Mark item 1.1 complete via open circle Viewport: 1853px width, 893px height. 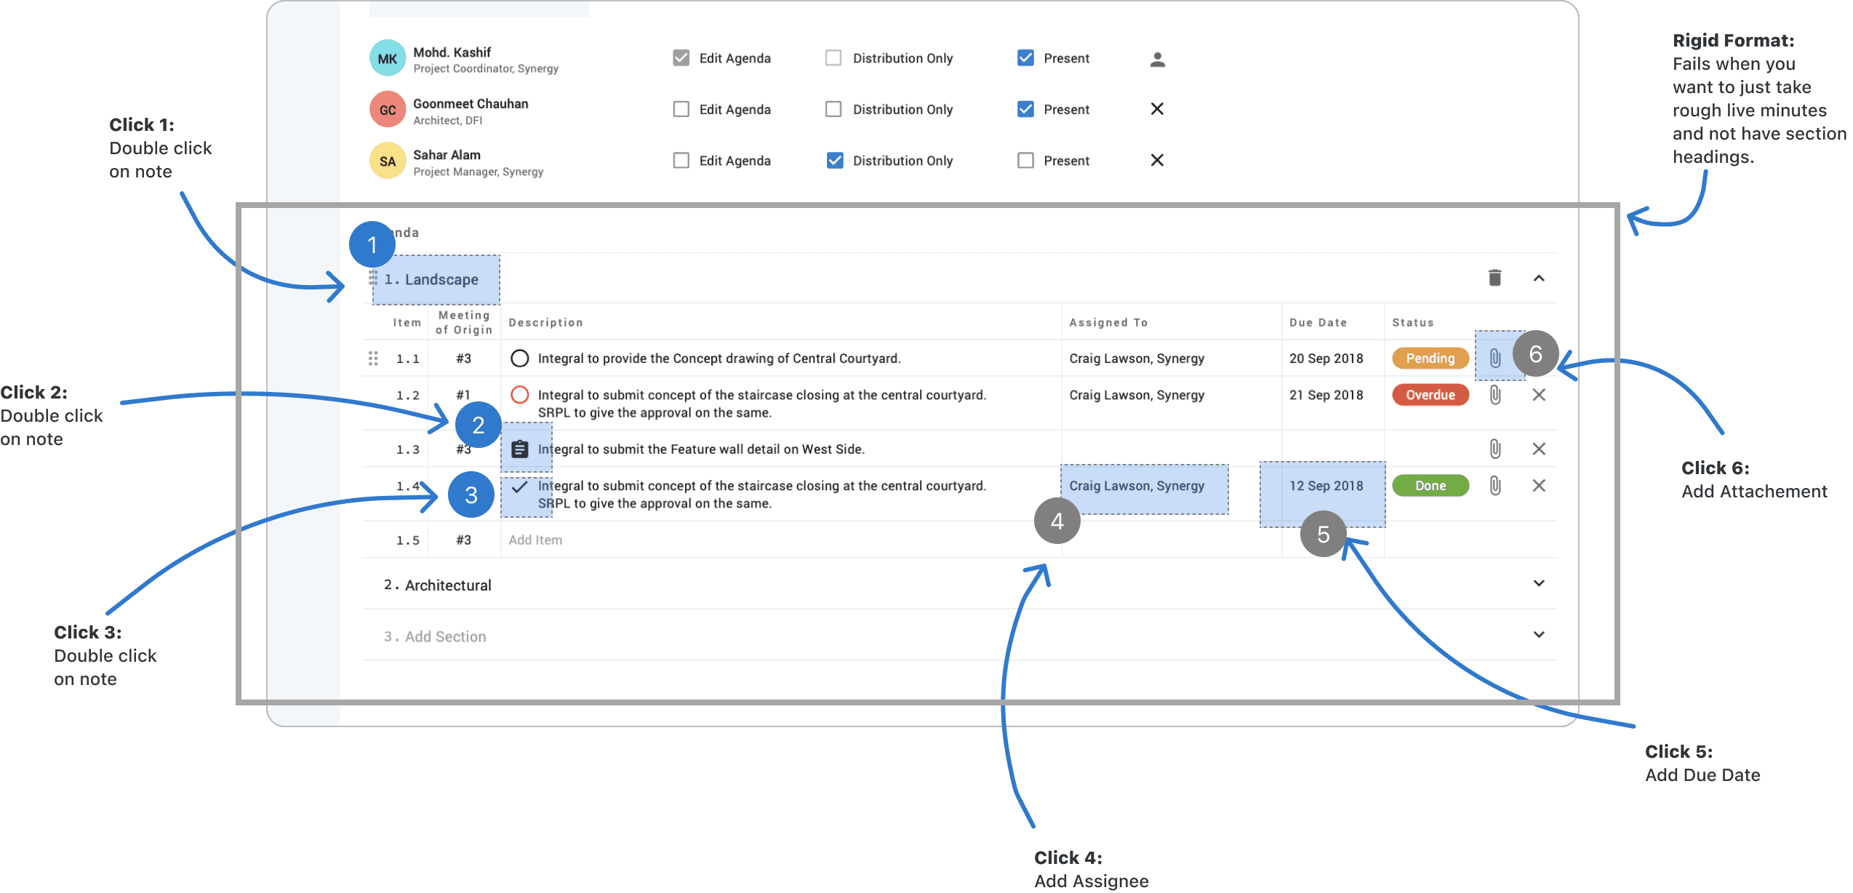[x=519, y=359]
